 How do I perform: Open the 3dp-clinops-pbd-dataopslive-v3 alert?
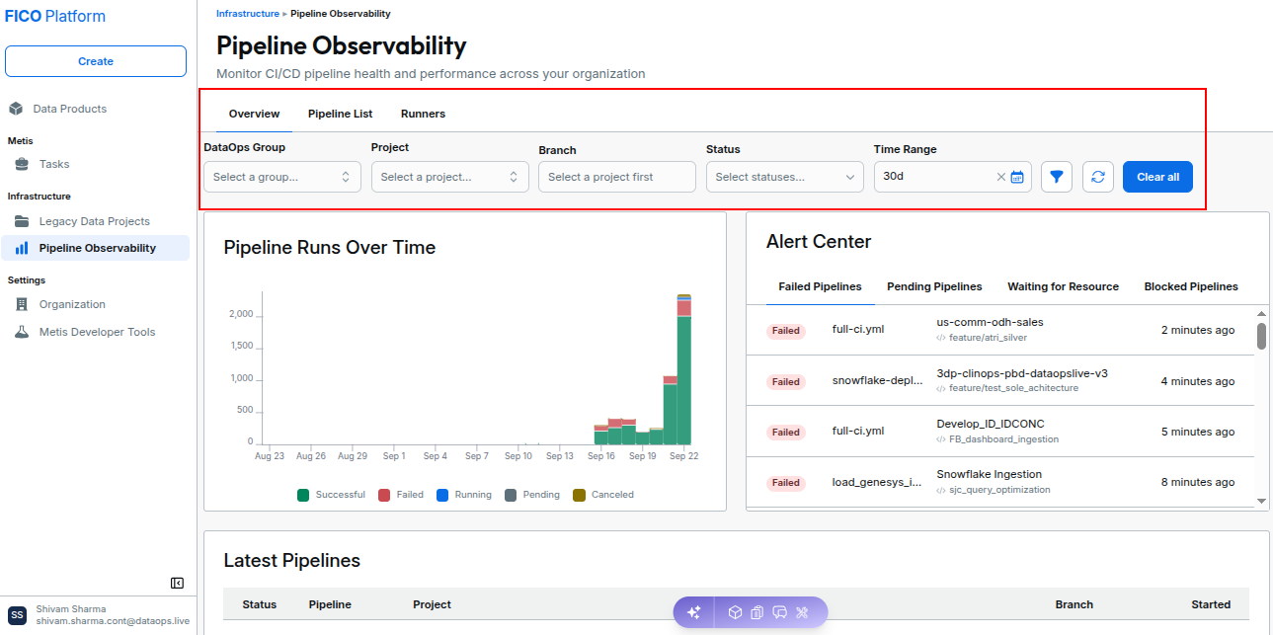(1000, 380)
